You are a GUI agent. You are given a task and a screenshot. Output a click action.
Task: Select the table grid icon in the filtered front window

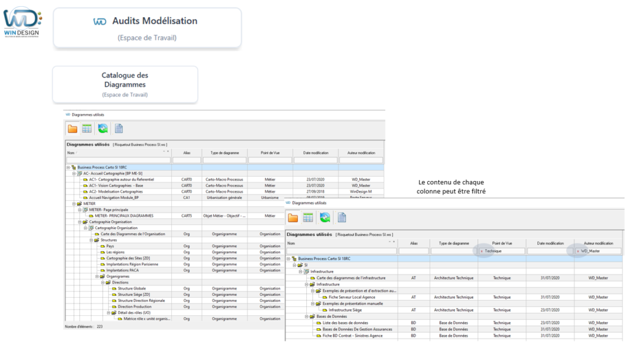[308, 217]
